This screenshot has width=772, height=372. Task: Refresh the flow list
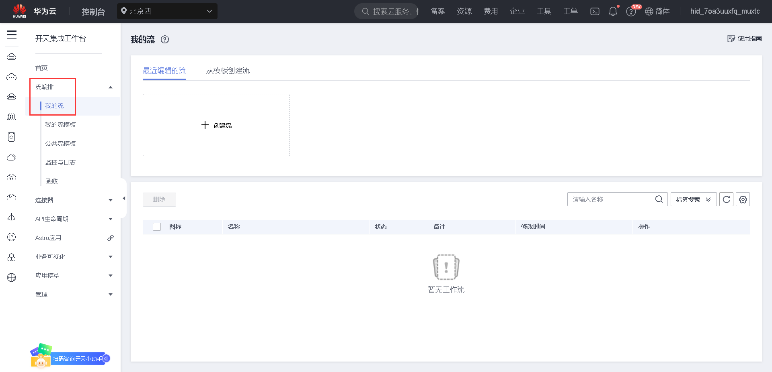[726, 199]
